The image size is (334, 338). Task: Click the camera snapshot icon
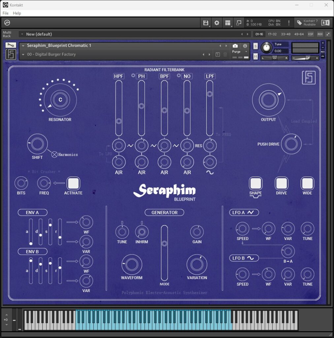(235, 46)
